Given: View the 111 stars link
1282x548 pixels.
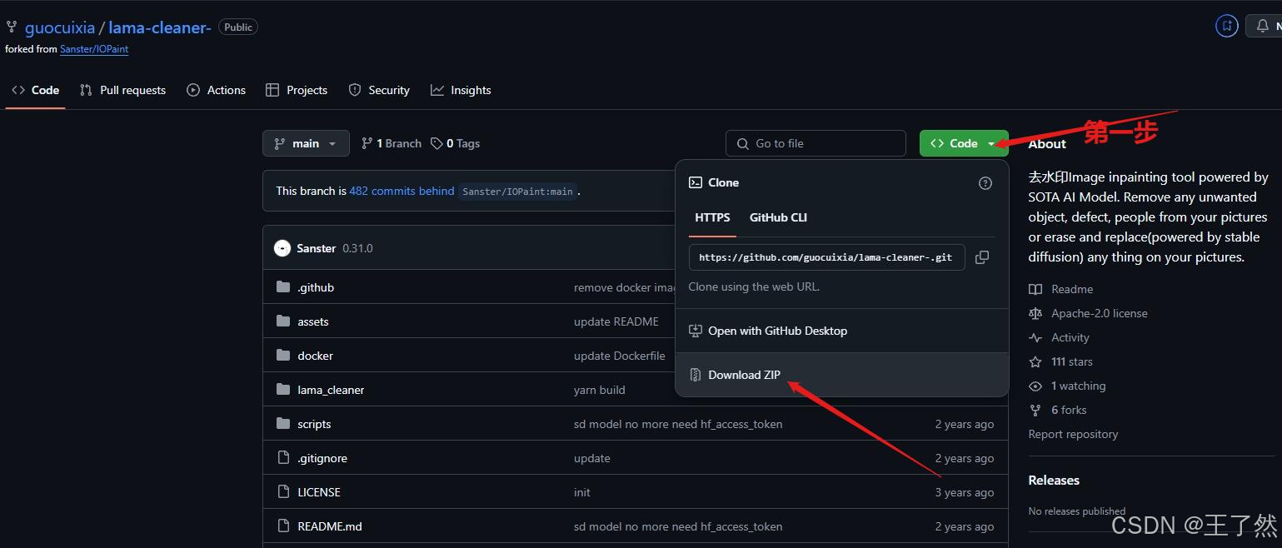Looking at the screenshot, I should point(1062,361).
